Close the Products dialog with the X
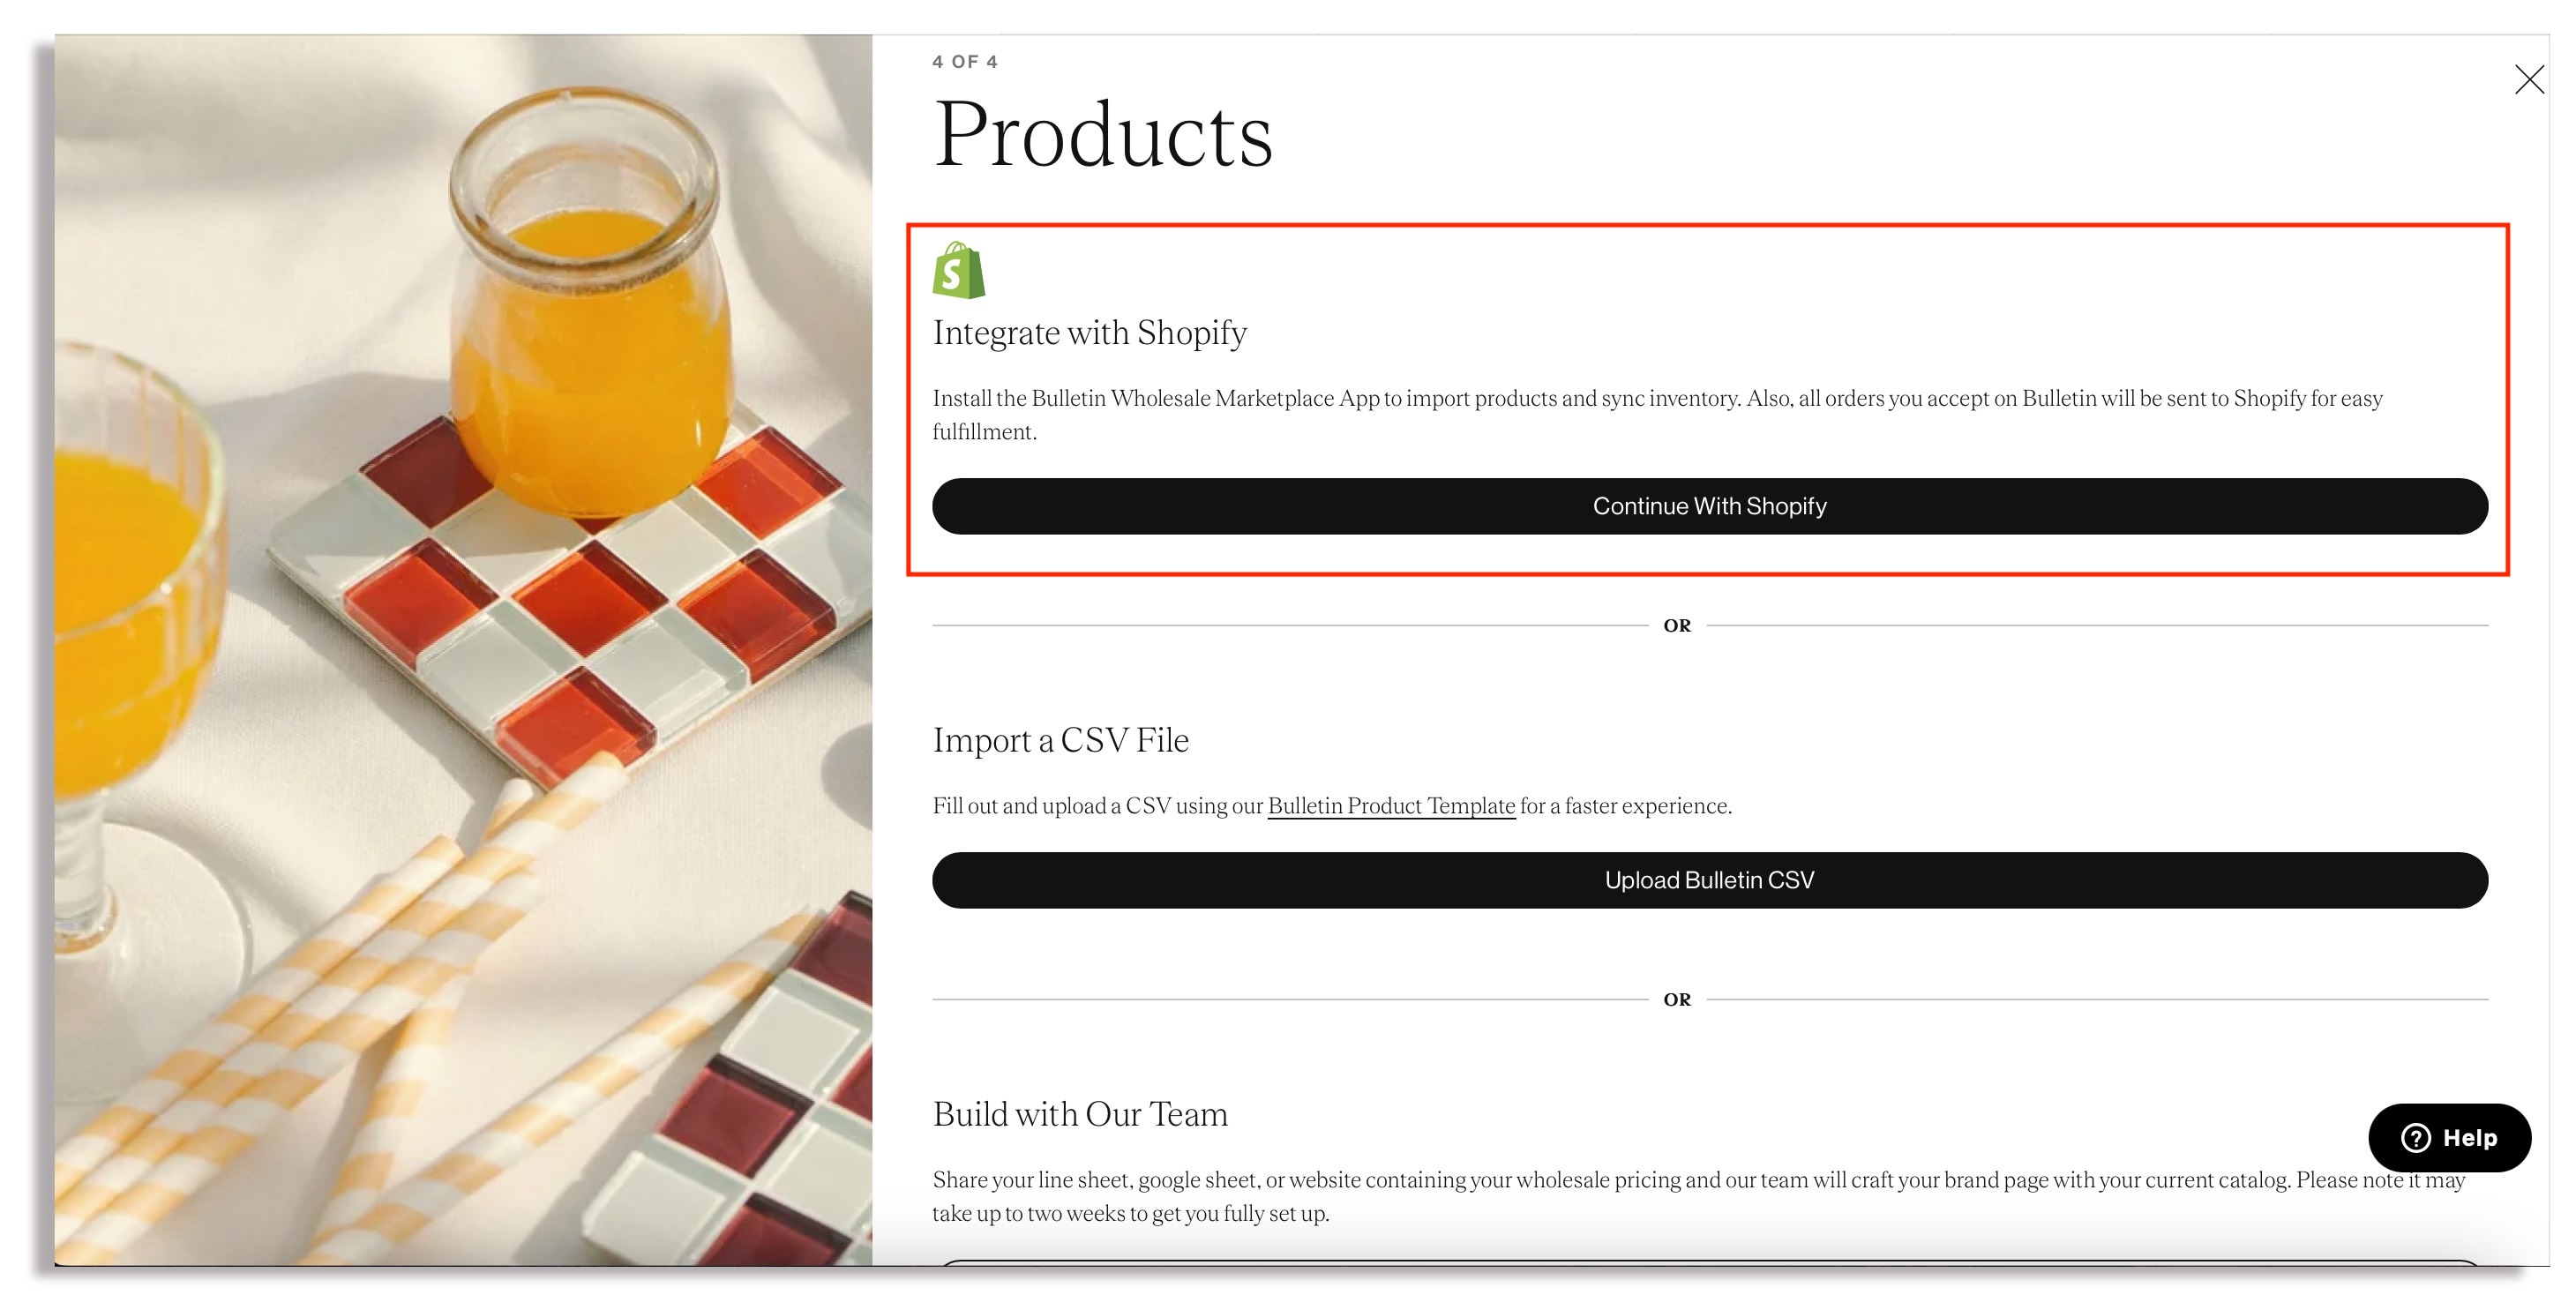The image size is (2576, 1295). click(x=2528, y=79)
